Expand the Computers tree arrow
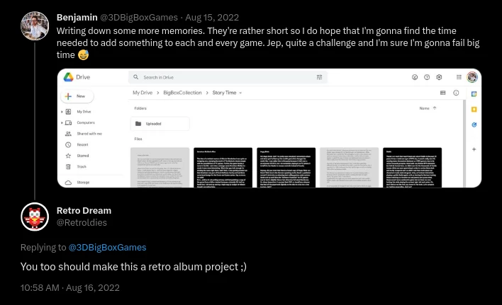Viewport: 502px width, 305px height. [62, 122]
